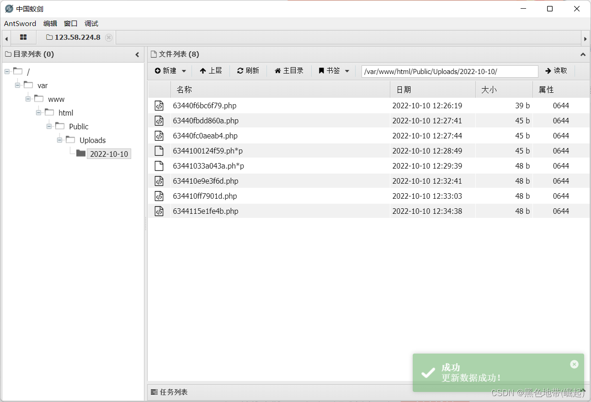Click the 读取 button

coord(556,71)
